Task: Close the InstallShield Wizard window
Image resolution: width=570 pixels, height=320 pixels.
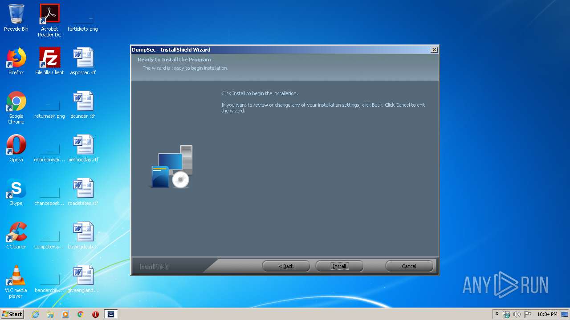Action: point(434,50)
